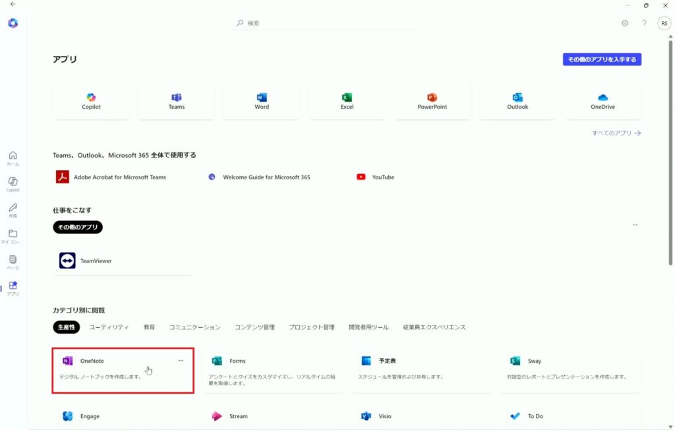Switch to ユーティリティ category tab
The width and height of the screenshot is (675, 430).
(x=109, y=327)
